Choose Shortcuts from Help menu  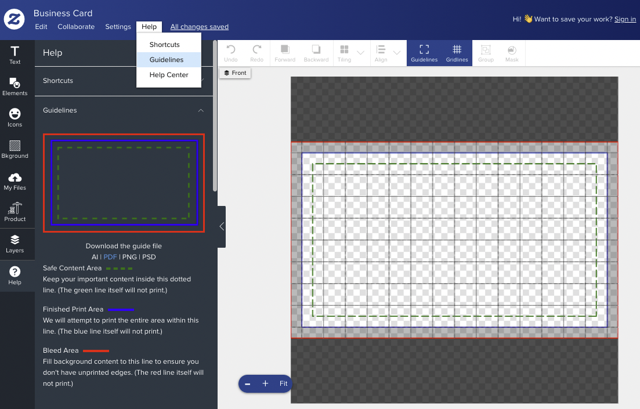pyautogui.click(x=169, y=45)
